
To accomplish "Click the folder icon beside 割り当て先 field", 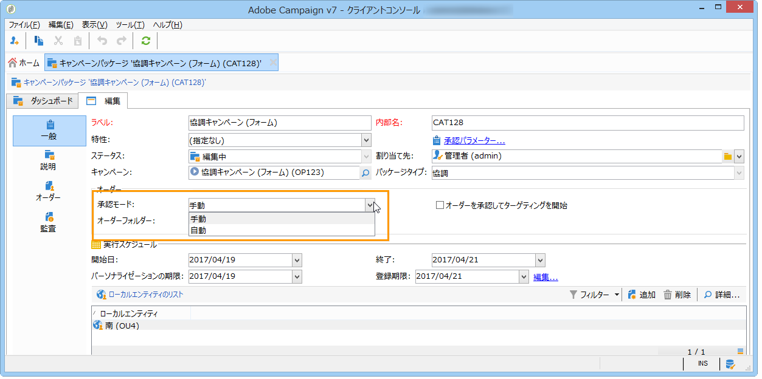I will (727, 157).
